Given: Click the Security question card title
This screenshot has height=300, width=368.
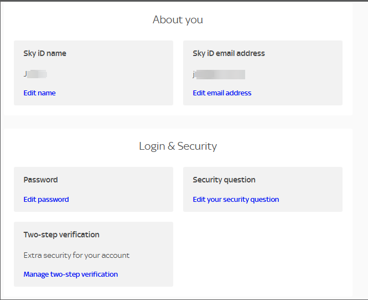Looking at the screenshot, I should tap(224, 180).
